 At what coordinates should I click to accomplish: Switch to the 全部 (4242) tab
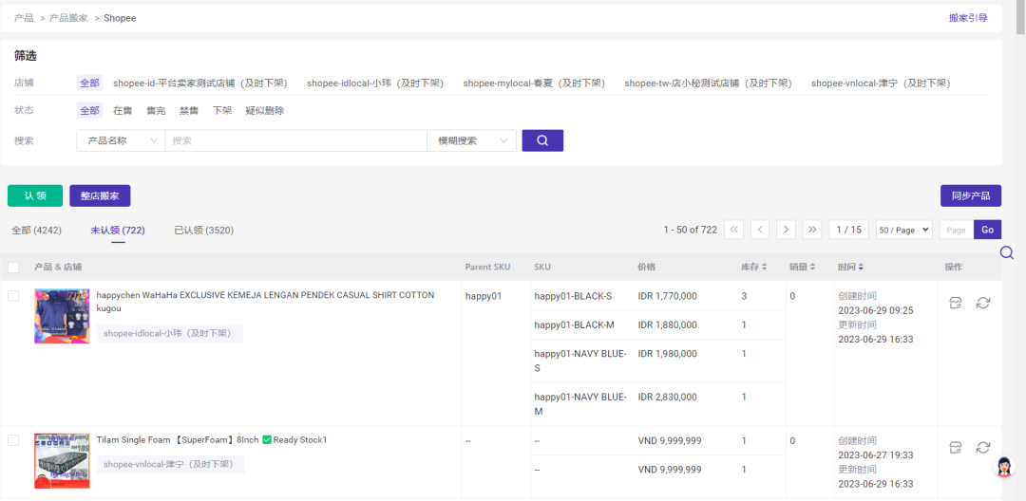click(x=36, y=231)
